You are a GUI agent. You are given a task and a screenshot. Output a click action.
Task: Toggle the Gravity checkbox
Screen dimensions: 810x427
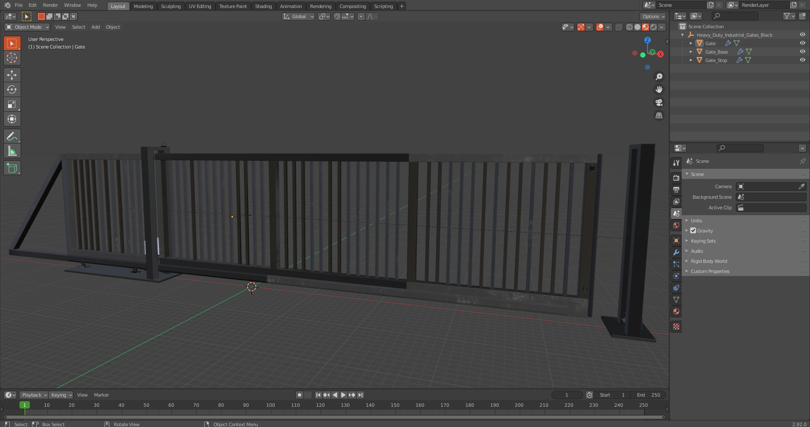(693, 230)
